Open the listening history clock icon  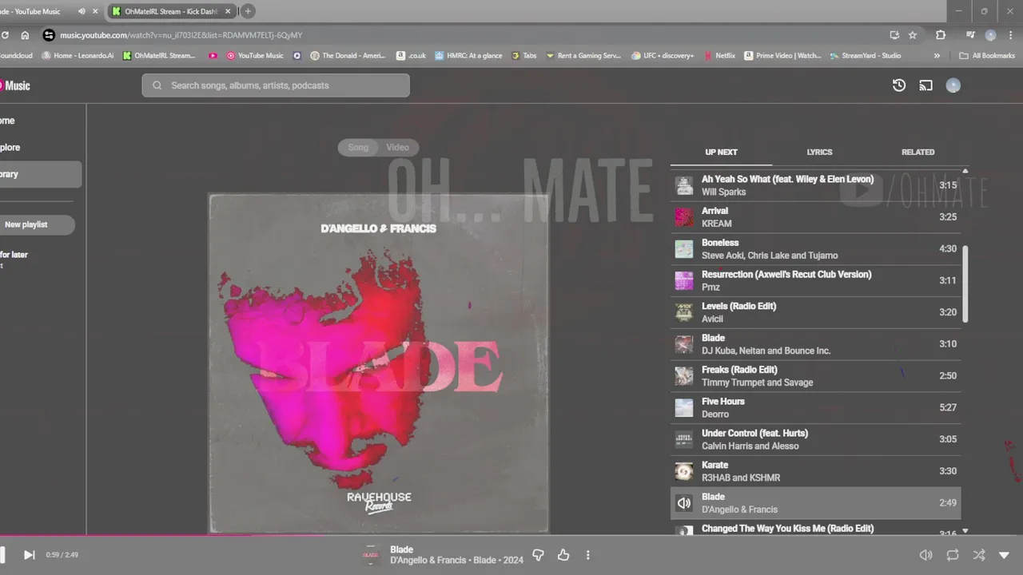[x=899, y=85]
